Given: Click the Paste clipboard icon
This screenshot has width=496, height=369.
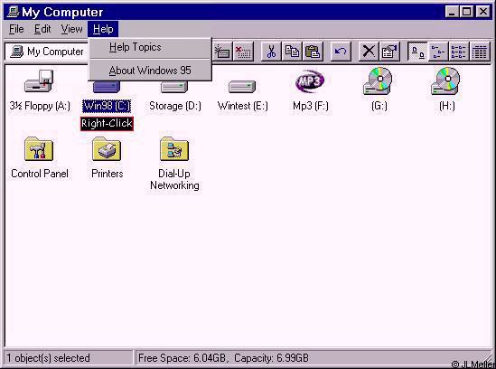Looking at the screenshot, I should tap(313, 52).
